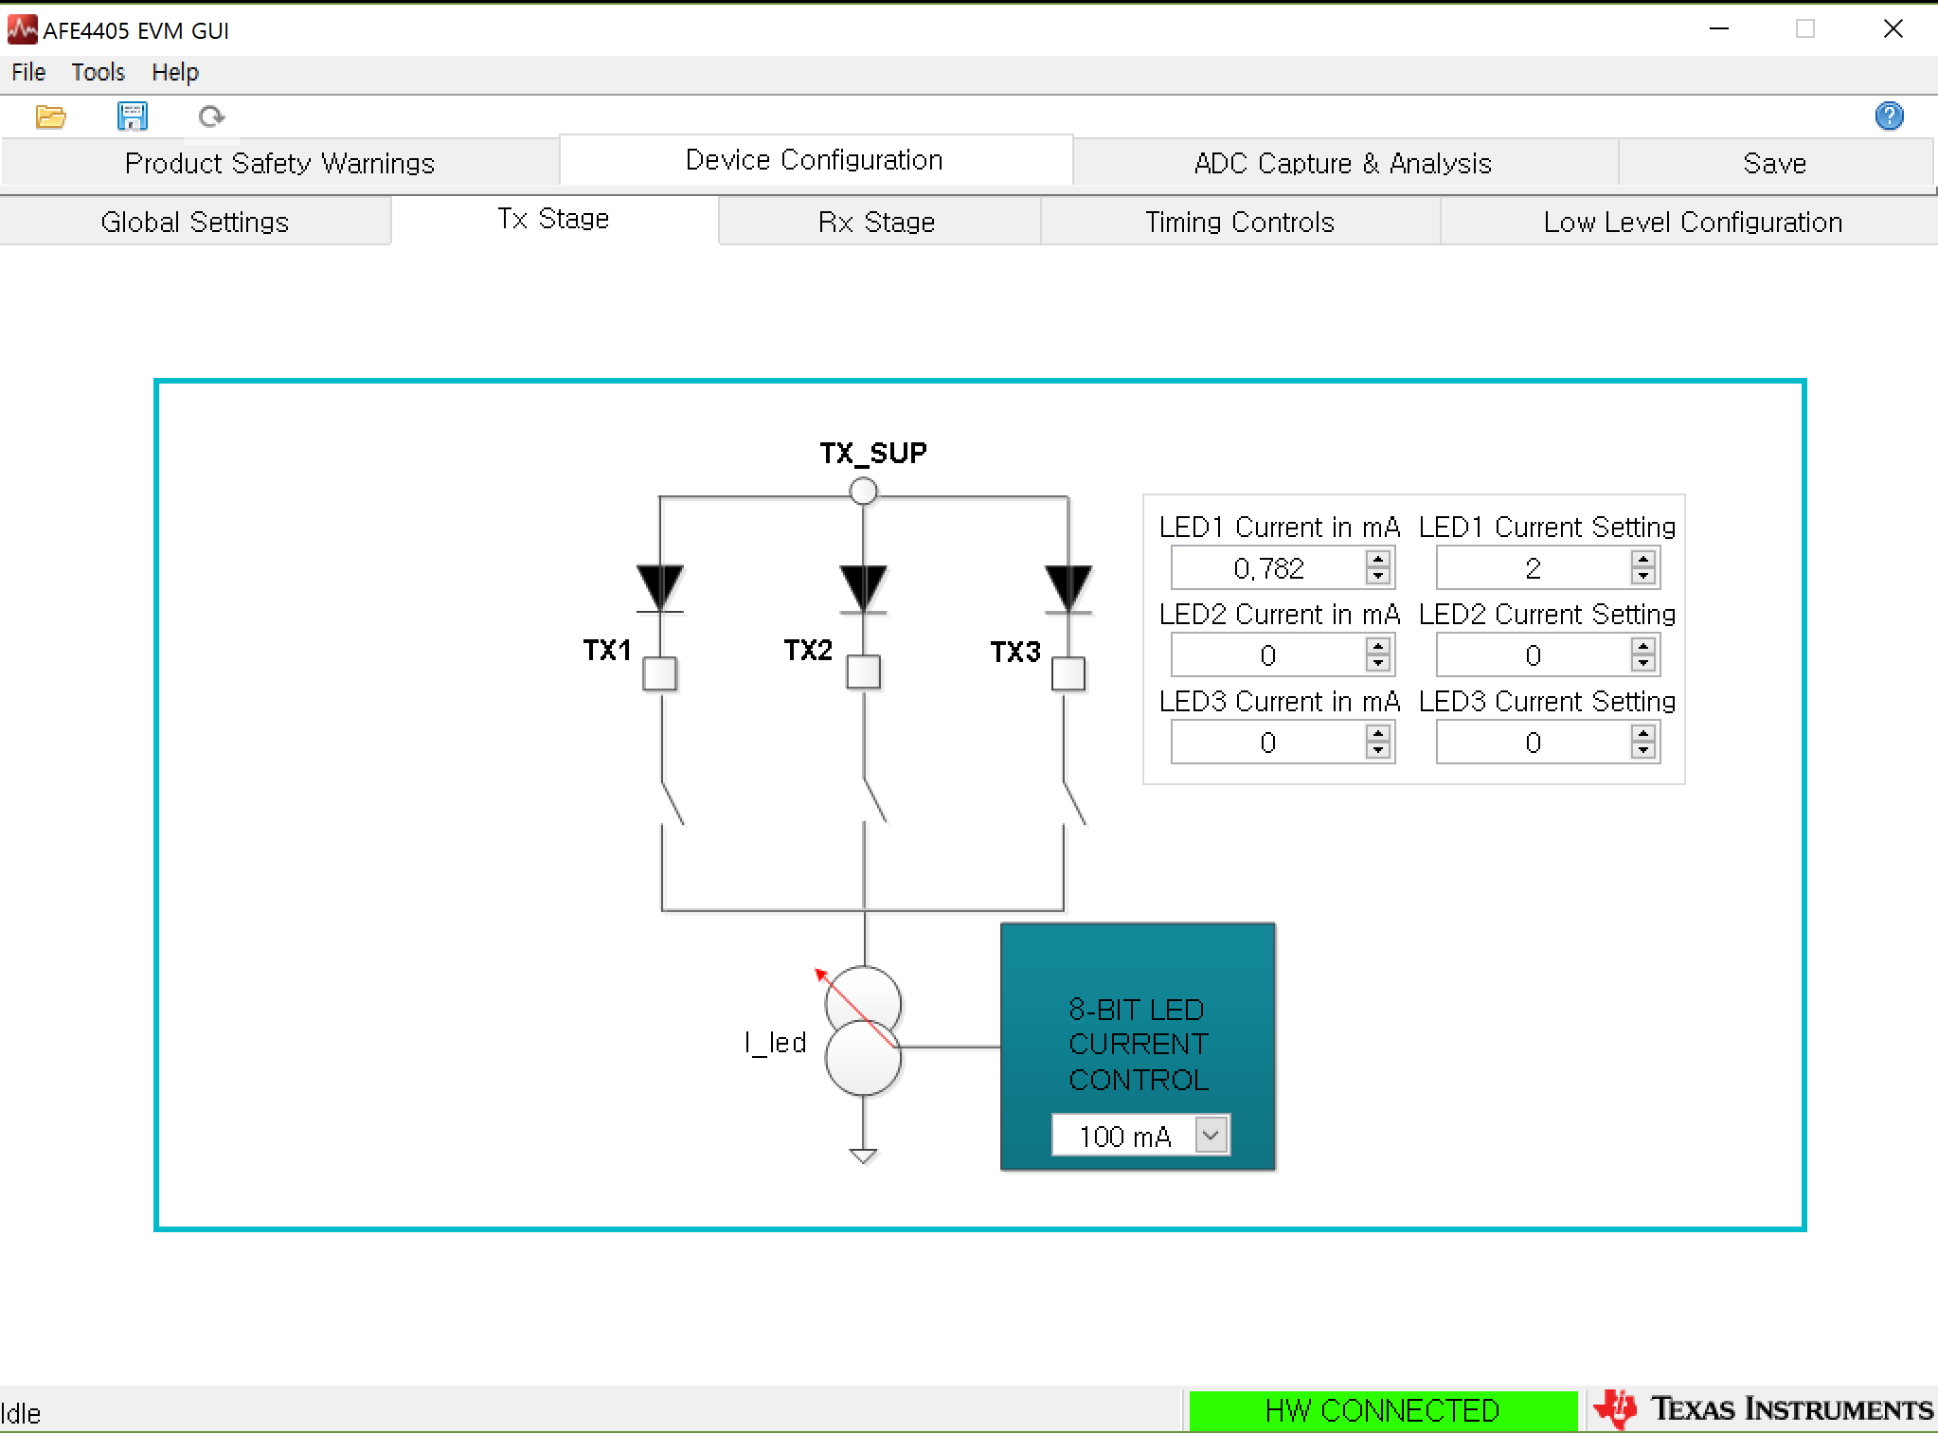
Task: Open the Rx Stage sub-tab
Action: [876, 222]
